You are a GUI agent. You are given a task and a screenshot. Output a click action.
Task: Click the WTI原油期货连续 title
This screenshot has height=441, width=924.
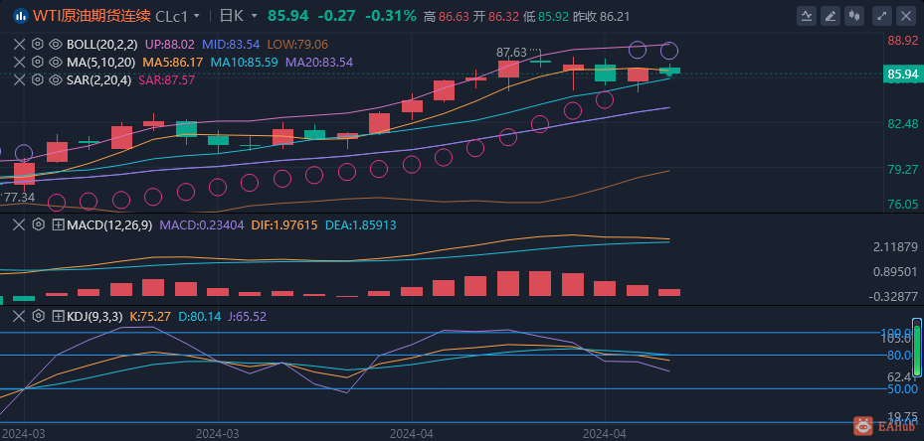click(92, 16)
